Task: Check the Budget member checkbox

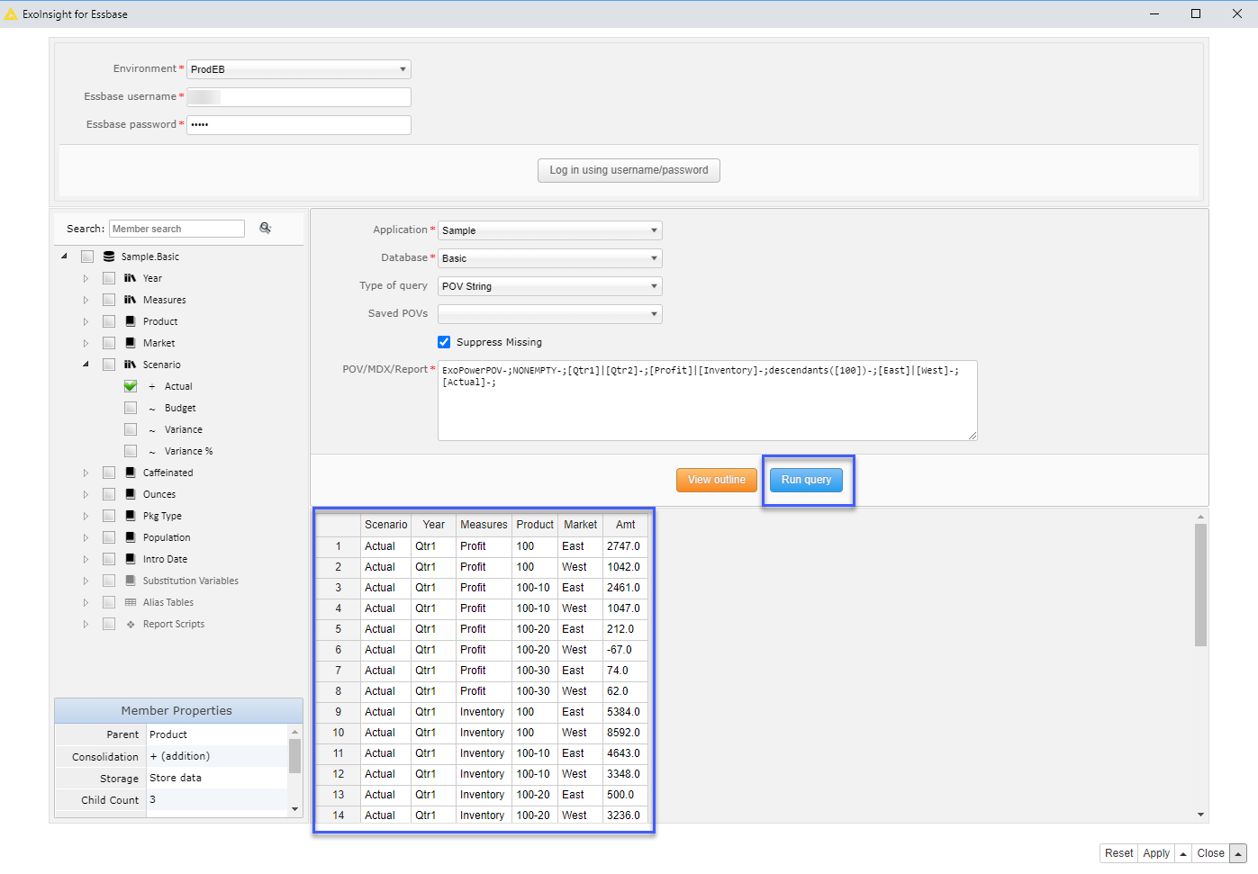Action: [x=131, y=408]
